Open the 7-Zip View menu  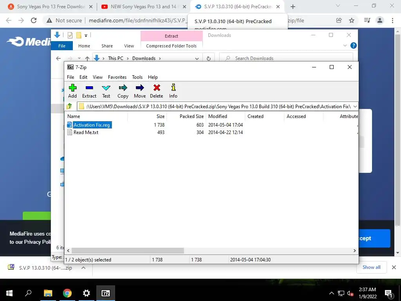(x=98, y=77)
